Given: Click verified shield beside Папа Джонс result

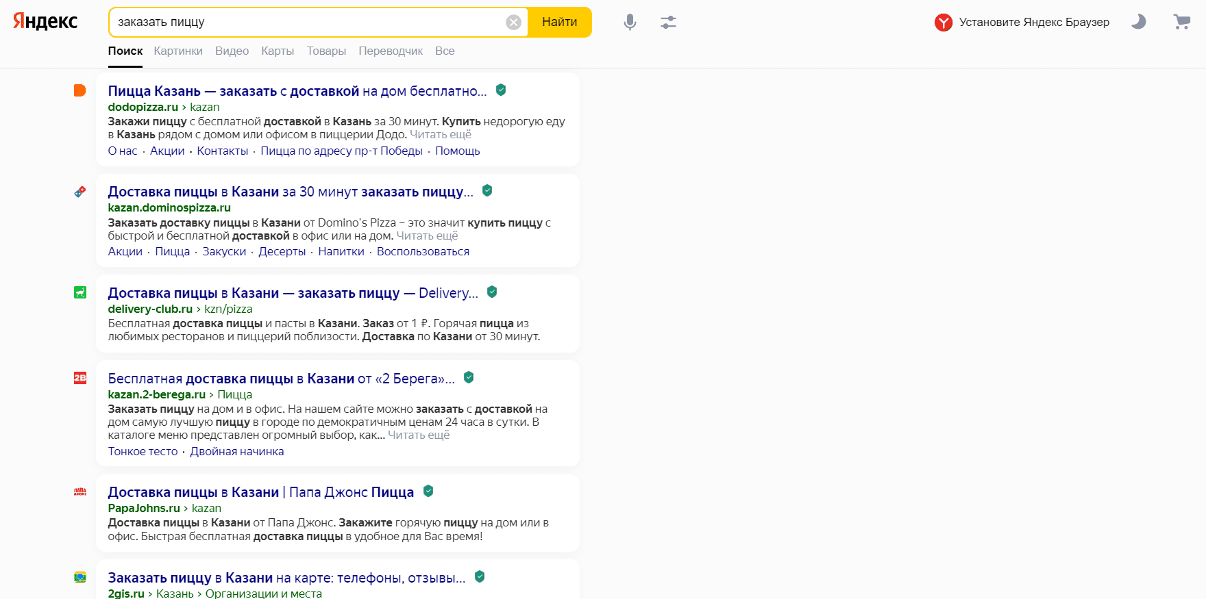Looking at the screenshot, I should [x=428, y=491].
